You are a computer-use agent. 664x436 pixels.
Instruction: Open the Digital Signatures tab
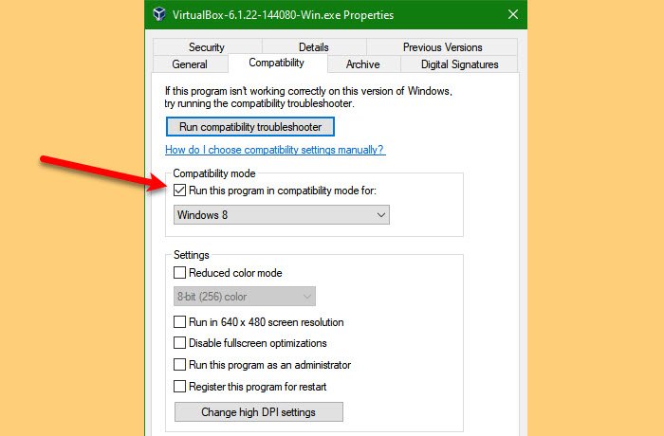coord(459,64)
